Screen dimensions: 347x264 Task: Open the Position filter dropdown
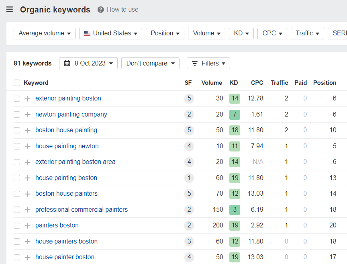pyautogui.click(x=165, y=33)
